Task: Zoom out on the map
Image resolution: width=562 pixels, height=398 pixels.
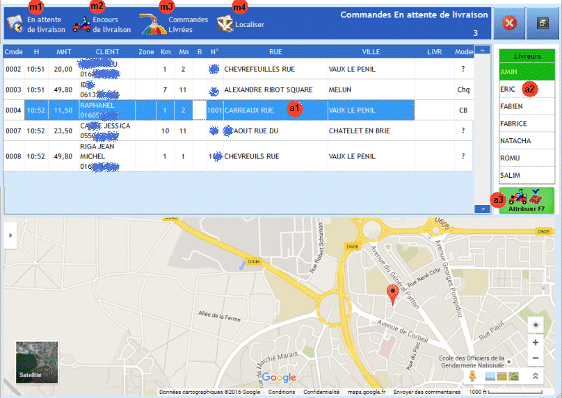Action: (x=535, y=358)
